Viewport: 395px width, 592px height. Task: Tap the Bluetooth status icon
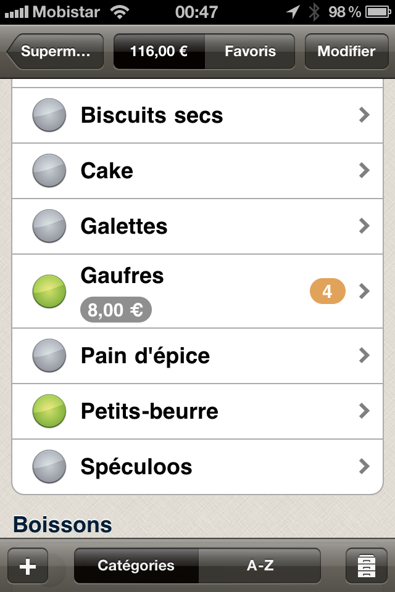click(314, 12)
